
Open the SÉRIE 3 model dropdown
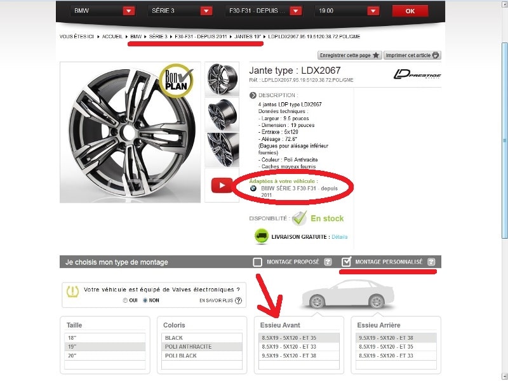[x=180, y=11]
